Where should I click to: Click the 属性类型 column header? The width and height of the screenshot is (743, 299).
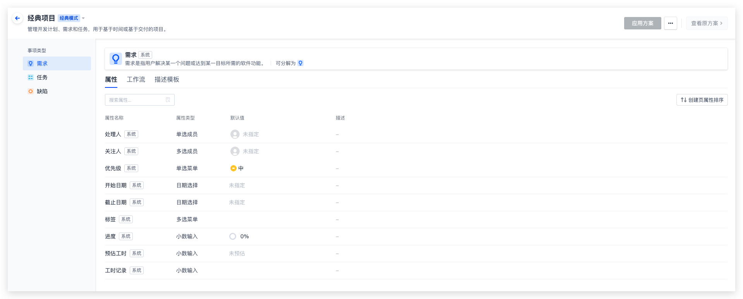coord(185,118)
